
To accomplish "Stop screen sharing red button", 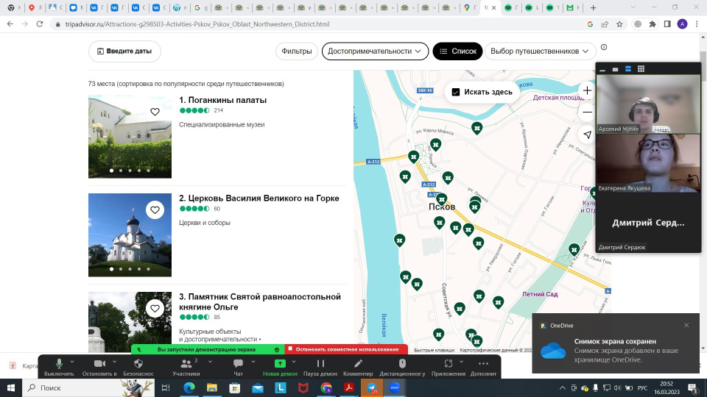I will point(346,349).
